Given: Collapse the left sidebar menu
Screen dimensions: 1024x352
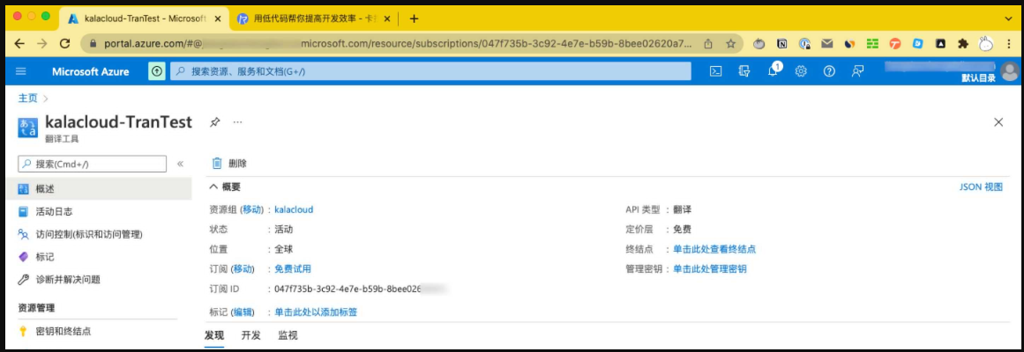Looking at the screenshot, I should coord(180,164).
